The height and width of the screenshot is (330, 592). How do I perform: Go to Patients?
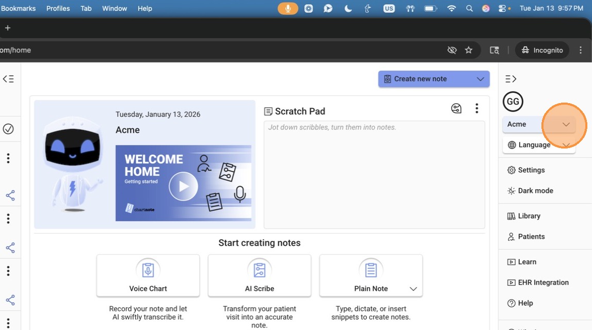pyautogui.click(x=526, y=237)
